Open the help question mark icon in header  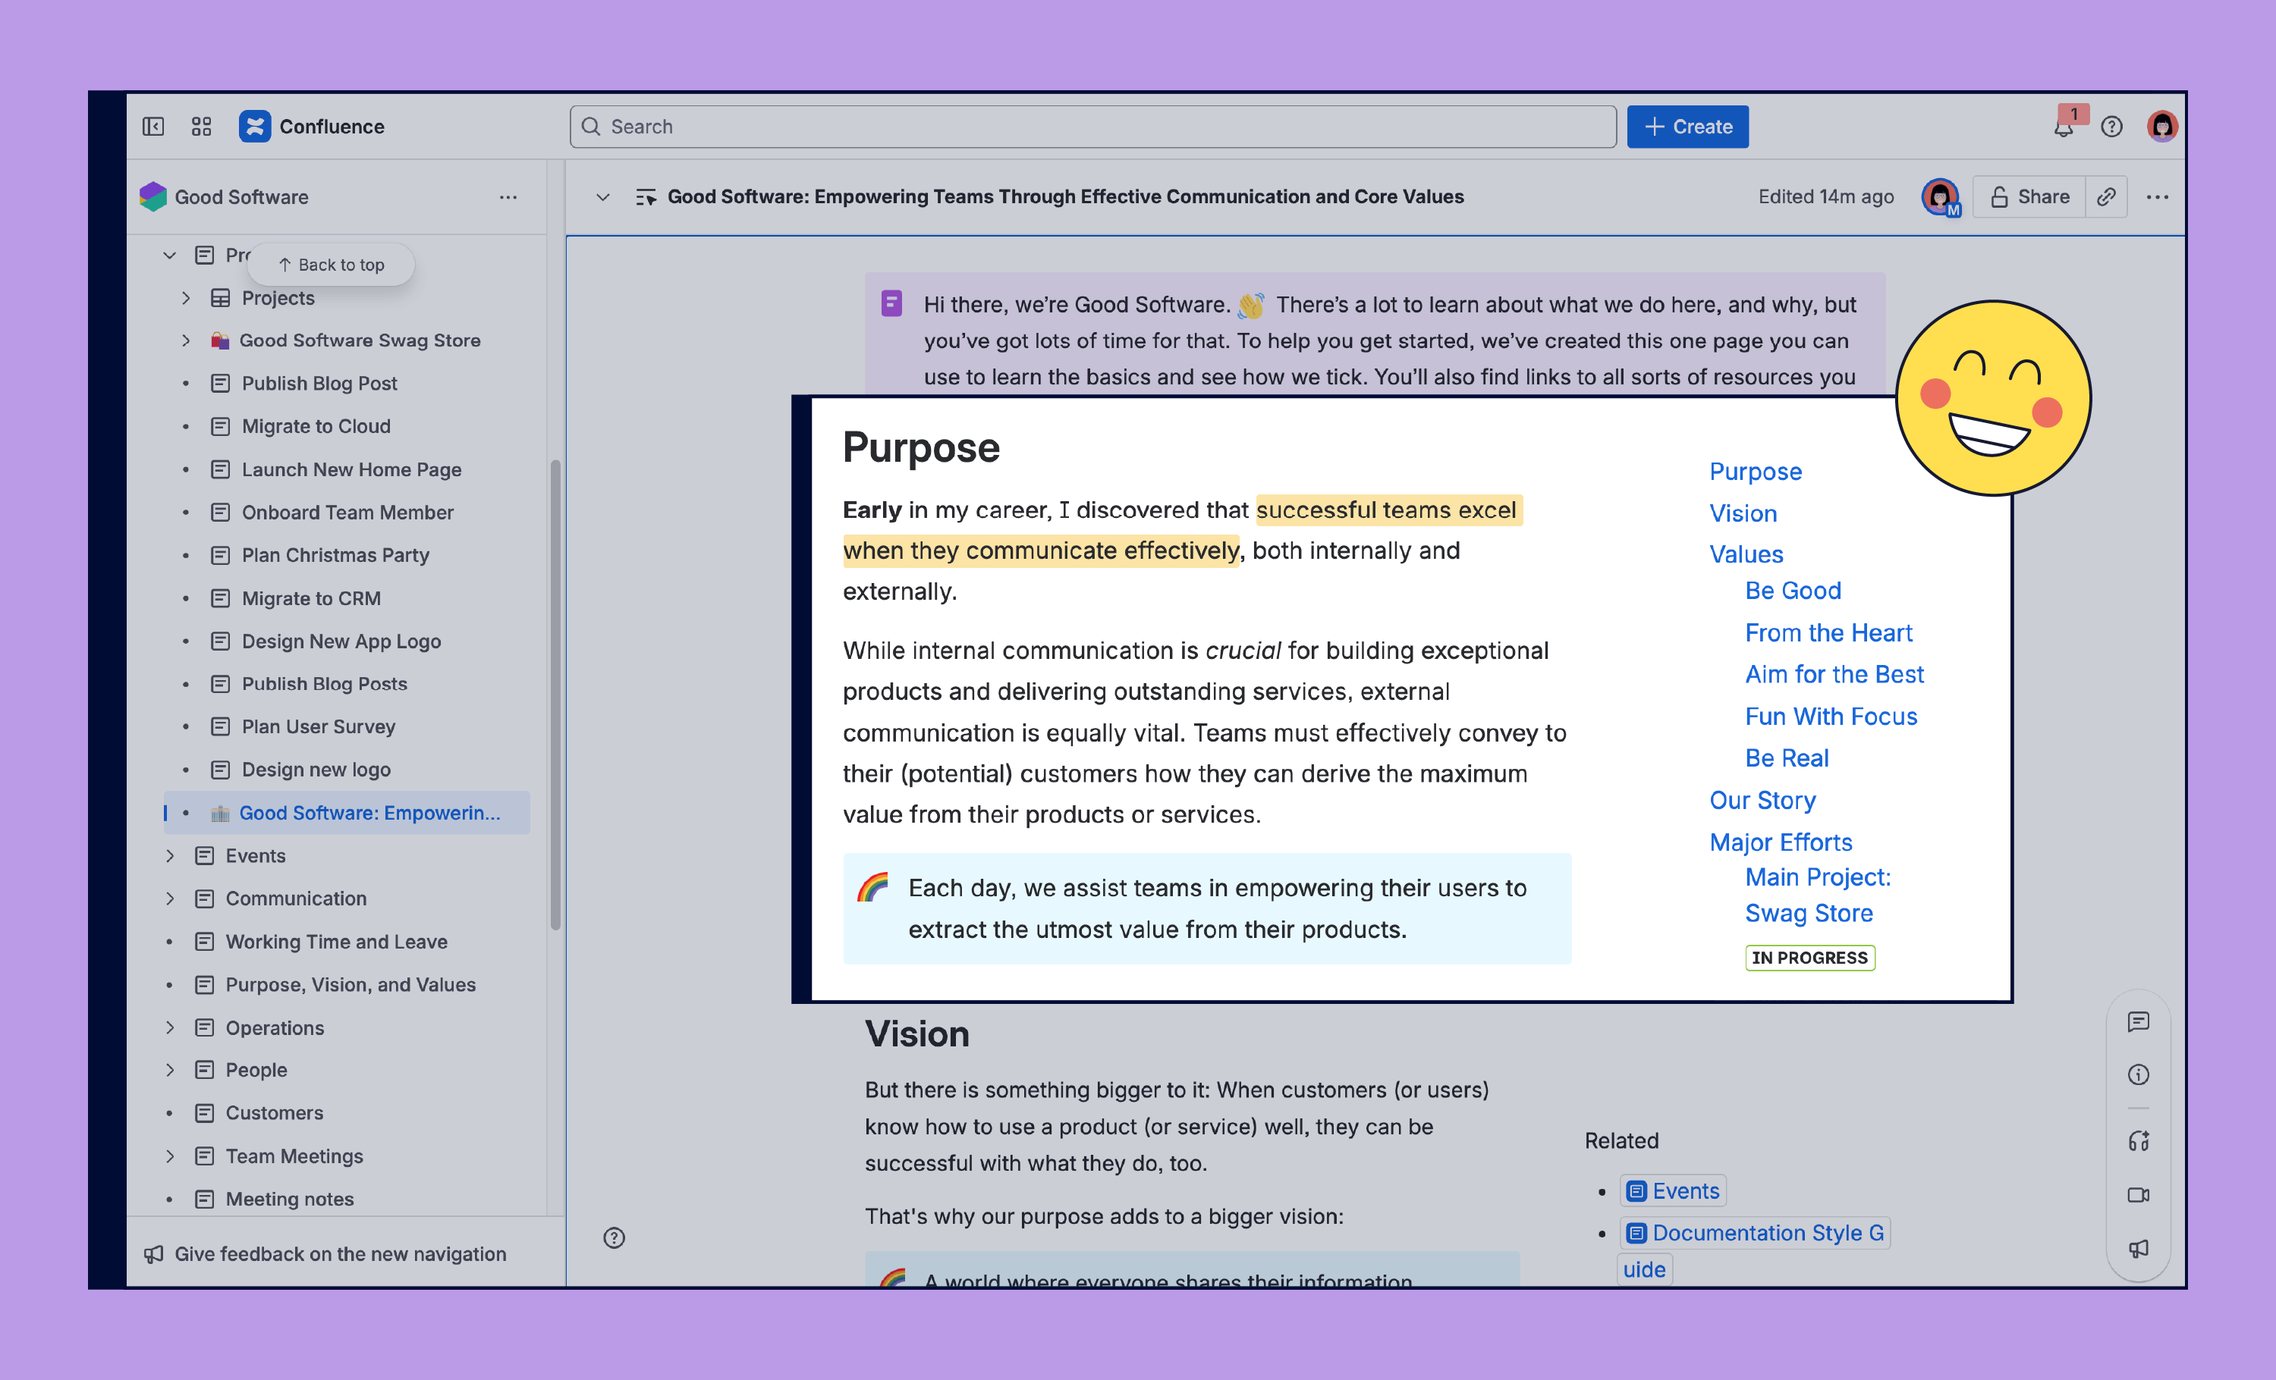2111,127
